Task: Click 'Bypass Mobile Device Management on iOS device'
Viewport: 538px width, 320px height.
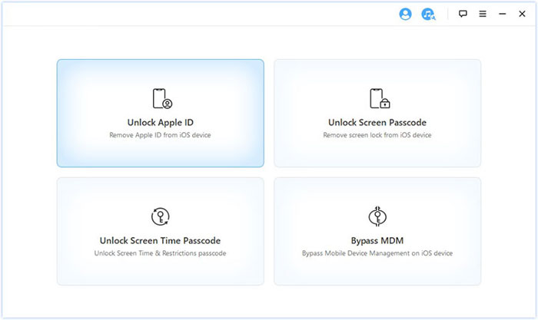Action: (377, 253)
